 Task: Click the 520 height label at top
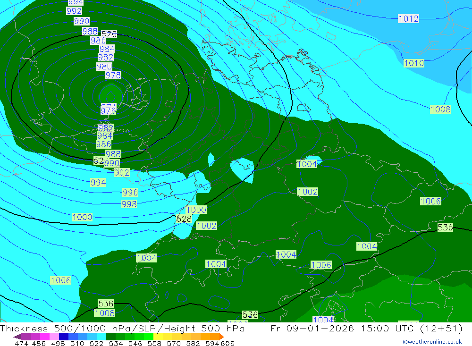point(109,34)
